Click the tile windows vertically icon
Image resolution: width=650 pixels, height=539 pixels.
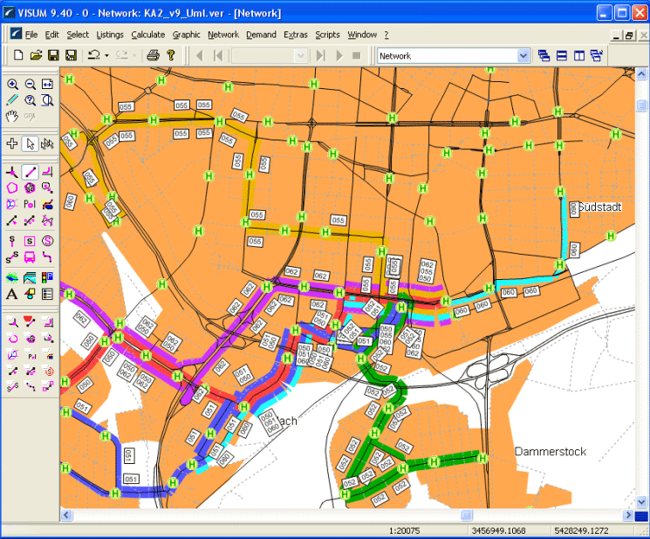579,56
